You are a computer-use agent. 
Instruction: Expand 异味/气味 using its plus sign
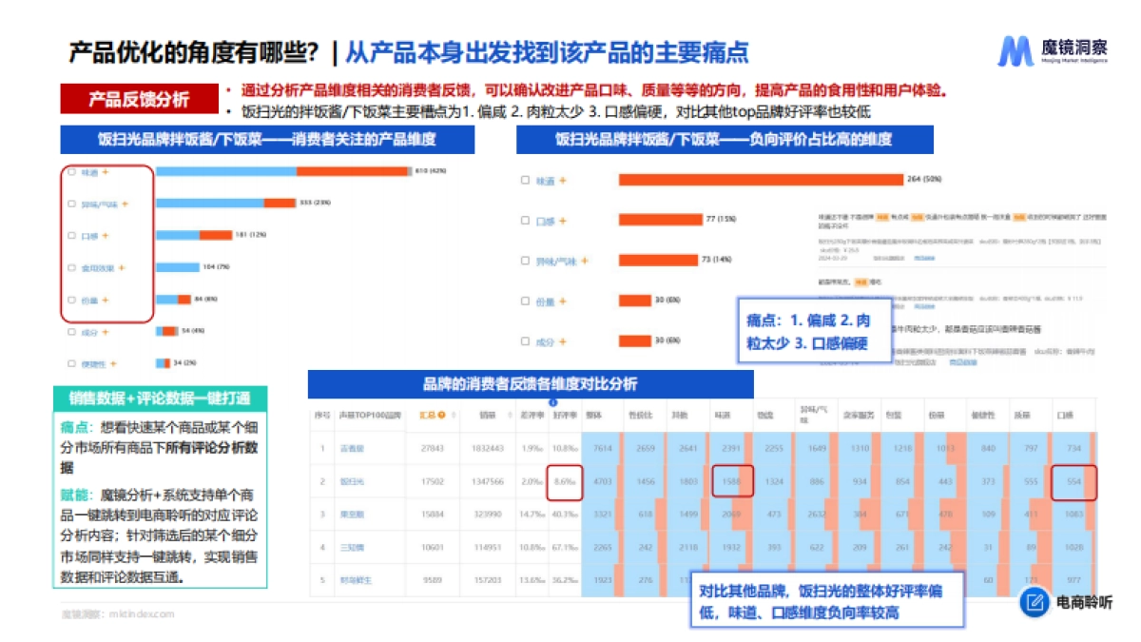pos(125,204)
